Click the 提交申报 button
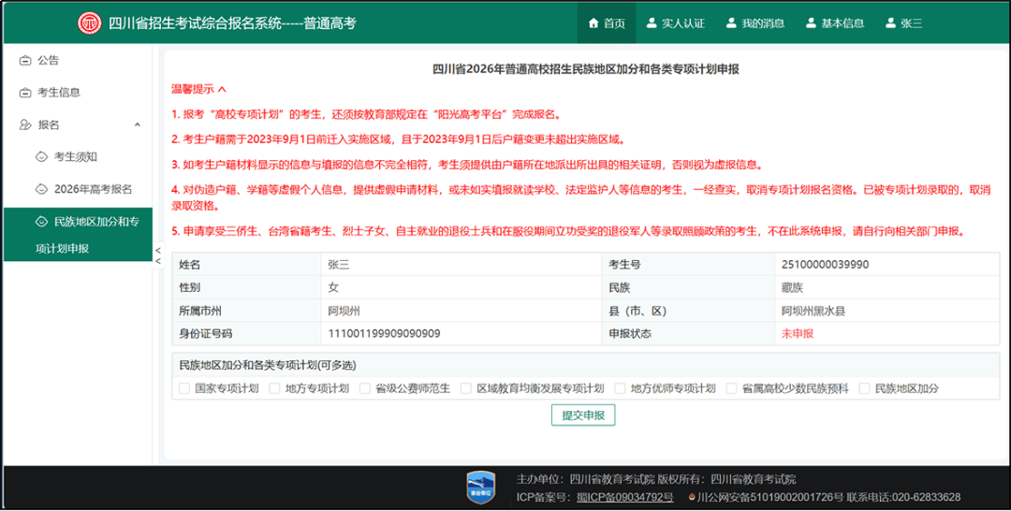The width and height of the screenshot is (1011, 511). (583, 416)
